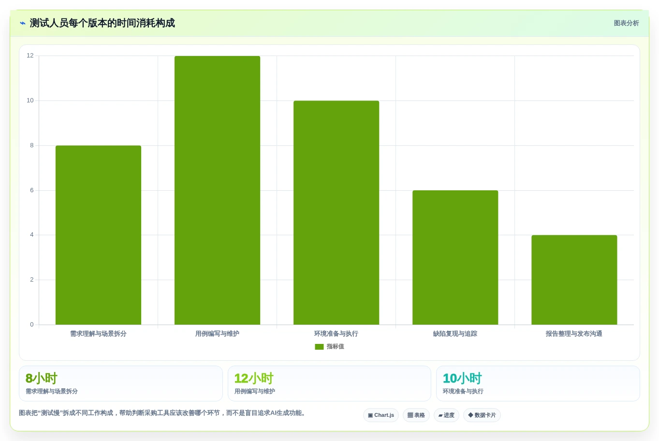Click the chart description paragraph below the cards
The width and height of the screenshot is (659, 441).
point(163,413)
